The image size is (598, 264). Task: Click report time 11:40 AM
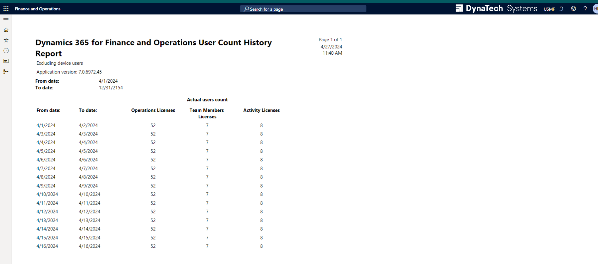tap(332, 53)
